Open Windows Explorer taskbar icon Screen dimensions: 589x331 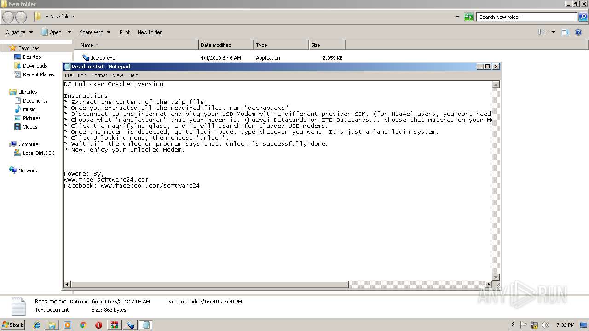[x=52, y=325]
